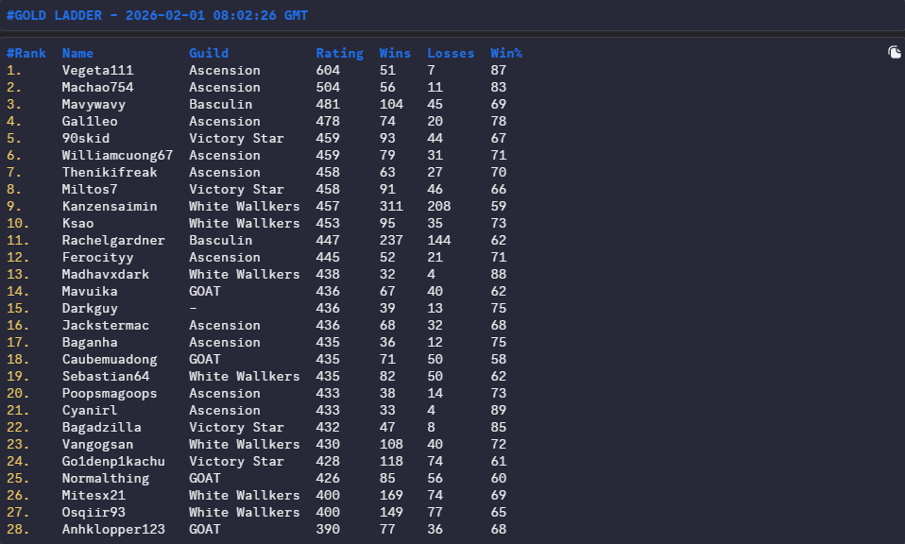The width and height of the screenshot is (905, 544).
Task: Click Anhklopper123 in the last row
Action: (113, 530)
